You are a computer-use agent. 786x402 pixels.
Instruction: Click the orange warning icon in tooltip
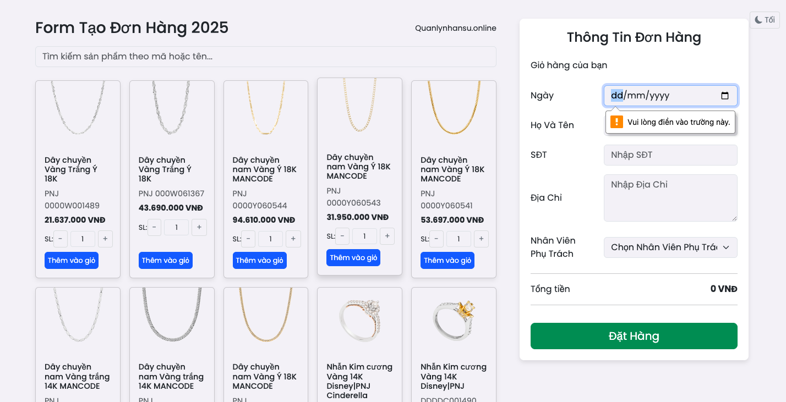617,122
